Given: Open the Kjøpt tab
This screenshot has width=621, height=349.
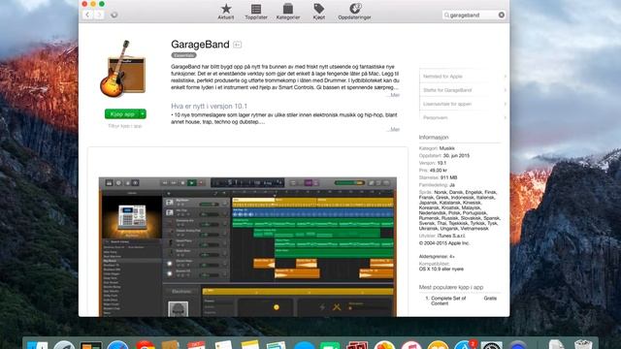Looking at the screenshot, I should point(319,12).
